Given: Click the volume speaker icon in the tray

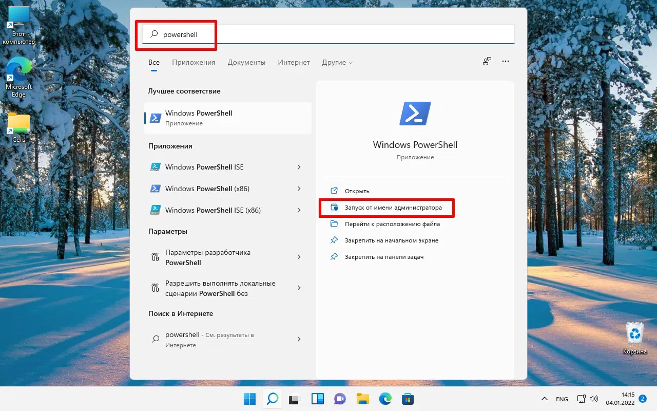Looking at the screenshot, I should coord(594,399).
